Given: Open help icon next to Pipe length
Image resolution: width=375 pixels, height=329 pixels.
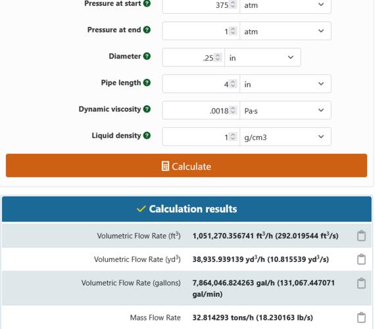Looking at the screenshot, I should [147, 82].
